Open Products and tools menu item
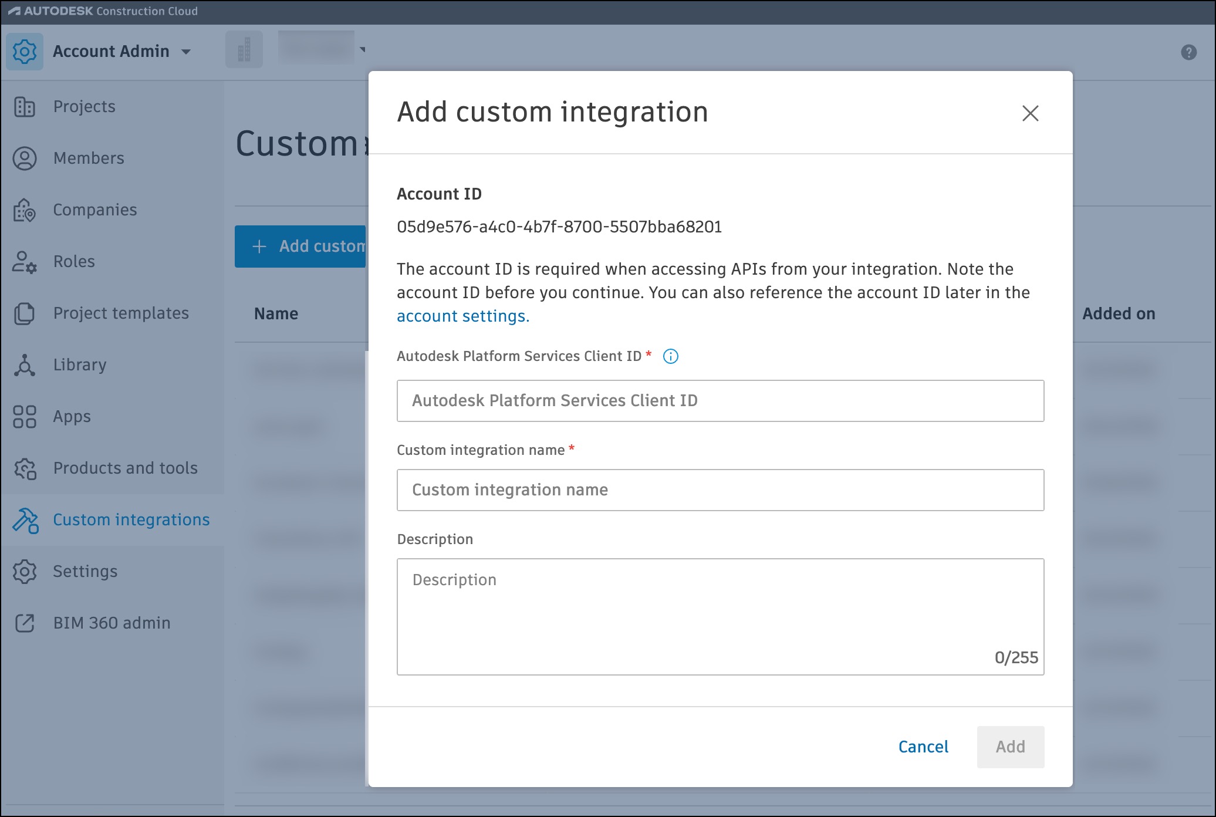Screen dimensions: 1216x817 (x=125, y=468)
